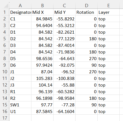Click Mid X value 84.9845
Screen dimensions: 123x121
pos(42,19)
